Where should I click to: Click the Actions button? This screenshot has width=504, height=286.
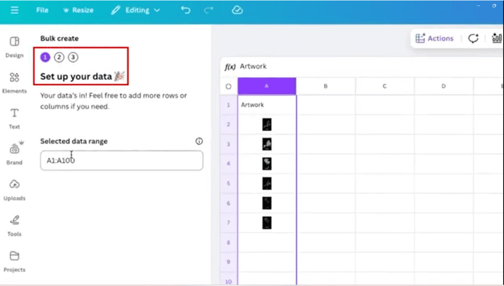[x=434, y=38]
